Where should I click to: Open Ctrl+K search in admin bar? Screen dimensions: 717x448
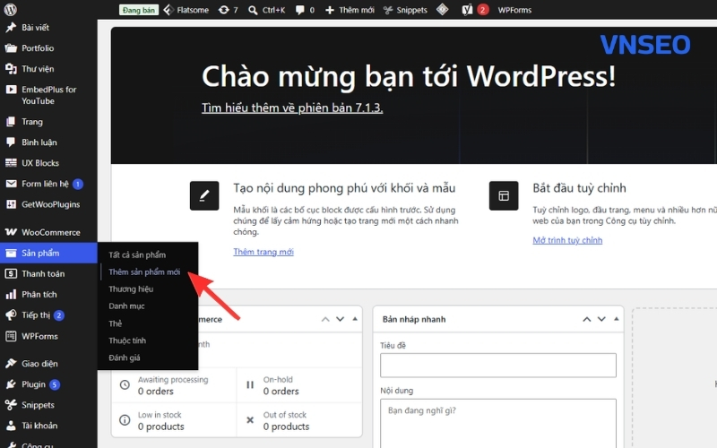click(266, 10)
